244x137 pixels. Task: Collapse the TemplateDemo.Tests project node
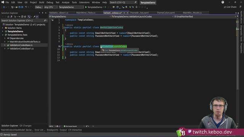coord(3,35)
